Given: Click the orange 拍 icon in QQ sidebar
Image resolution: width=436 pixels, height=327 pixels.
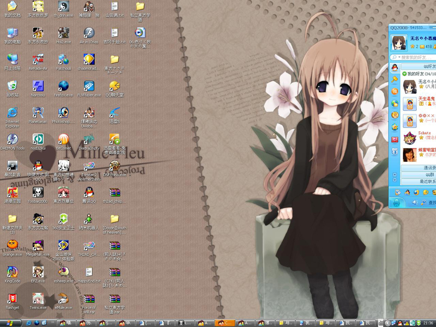Looking at the screenshot, I should pos(395,92).
